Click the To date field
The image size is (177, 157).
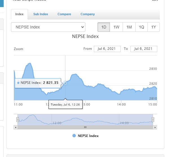coord(144,49)
